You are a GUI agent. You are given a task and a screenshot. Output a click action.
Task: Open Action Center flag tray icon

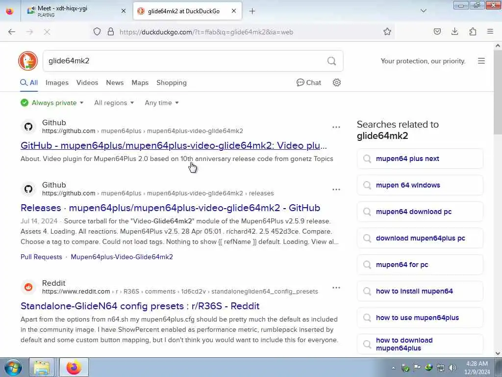pos(417,367)
